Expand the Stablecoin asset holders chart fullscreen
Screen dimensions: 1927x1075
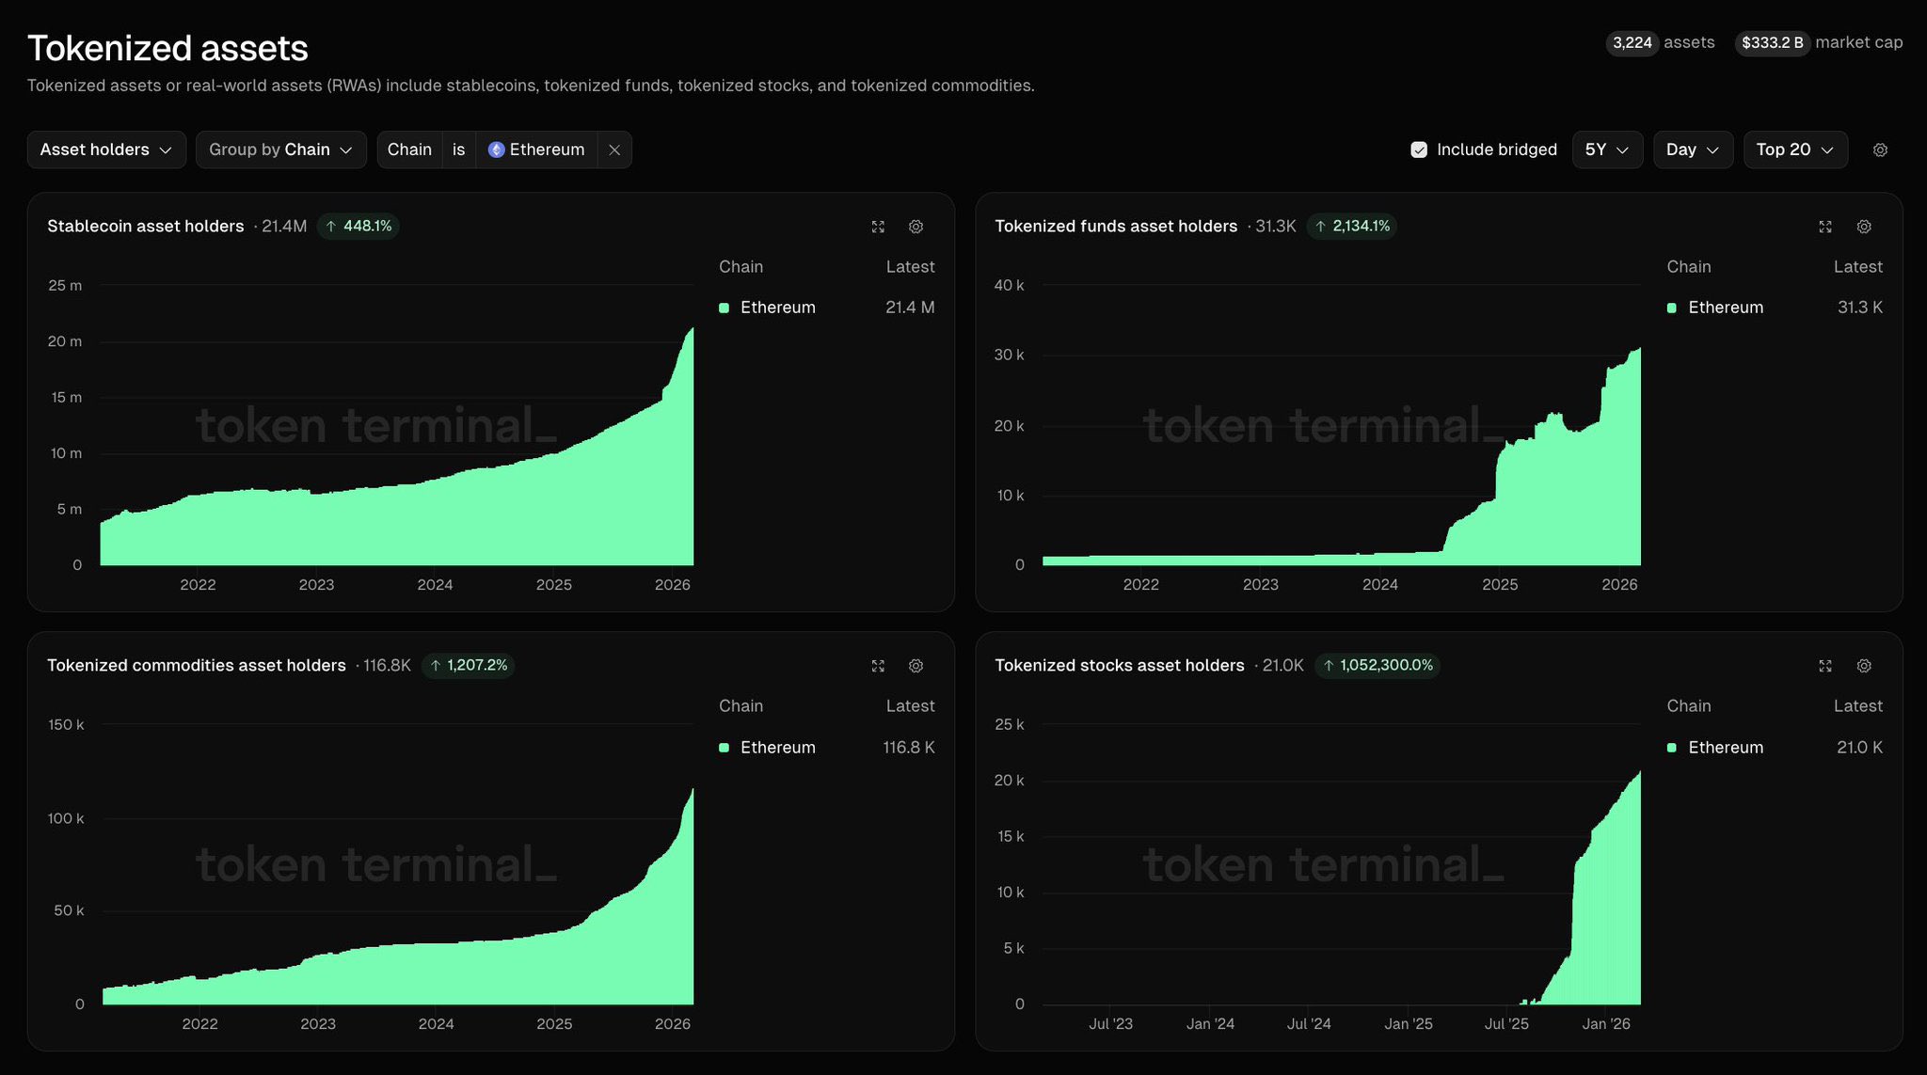[x=878, y=227]
